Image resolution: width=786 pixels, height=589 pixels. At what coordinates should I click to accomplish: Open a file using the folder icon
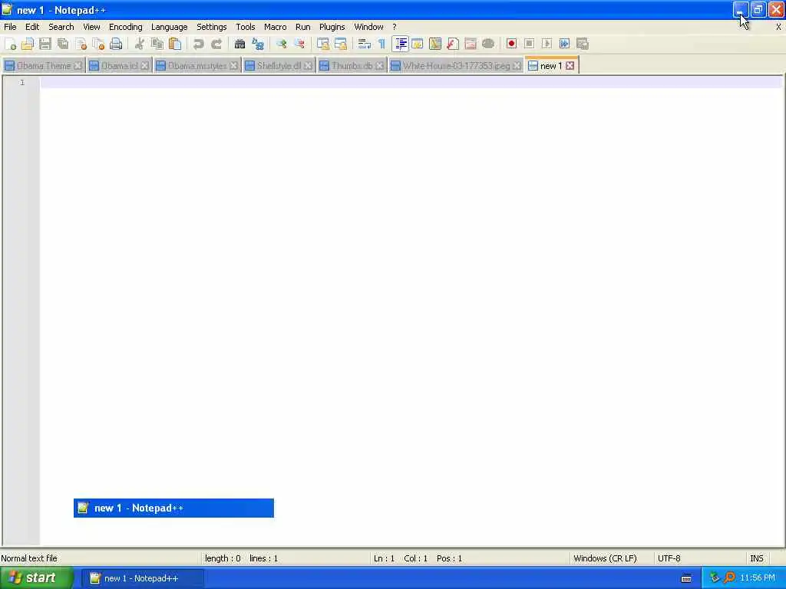(28, 44)
